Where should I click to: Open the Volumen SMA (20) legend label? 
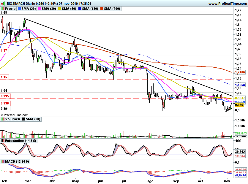[x=33, y=119]
